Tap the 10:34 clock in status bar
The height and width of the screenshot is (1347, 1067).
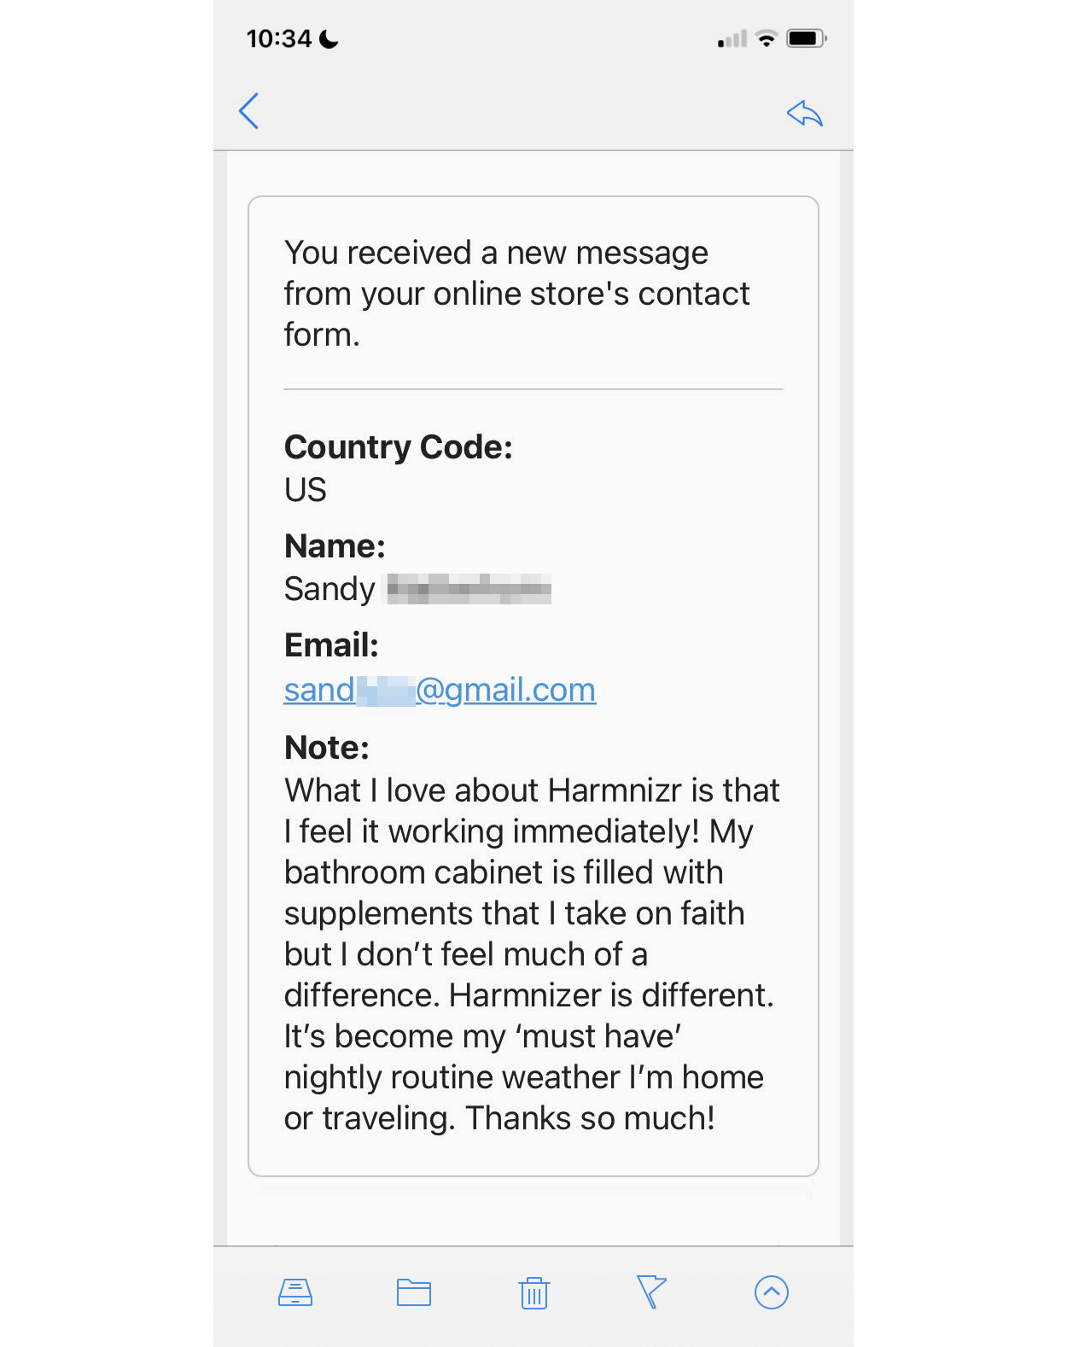278,39
